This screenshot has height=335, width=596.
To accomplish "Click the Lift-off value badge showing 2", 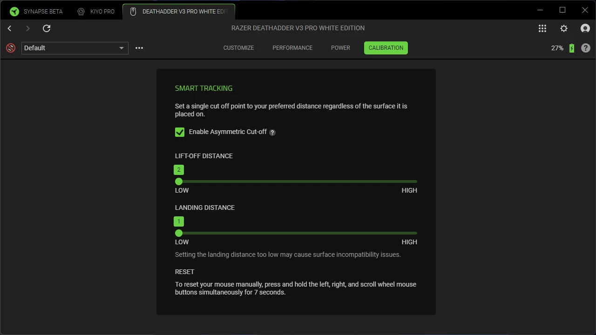I will (x=179, y=170).
